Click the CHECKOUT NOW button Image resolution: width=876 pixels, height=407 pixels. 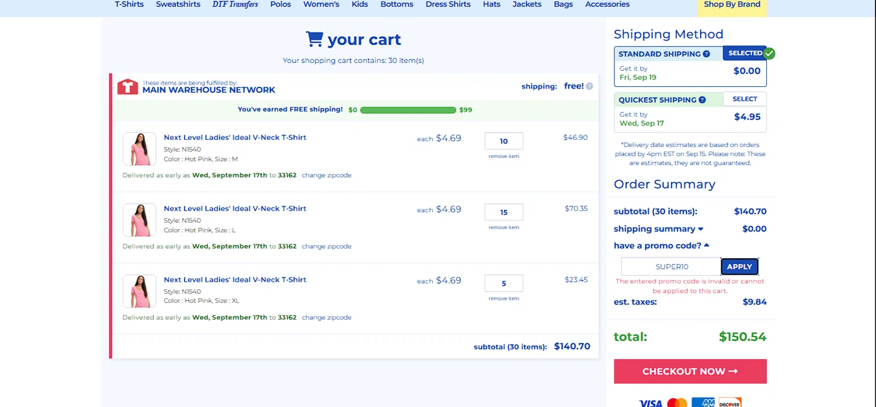point(690,371)
